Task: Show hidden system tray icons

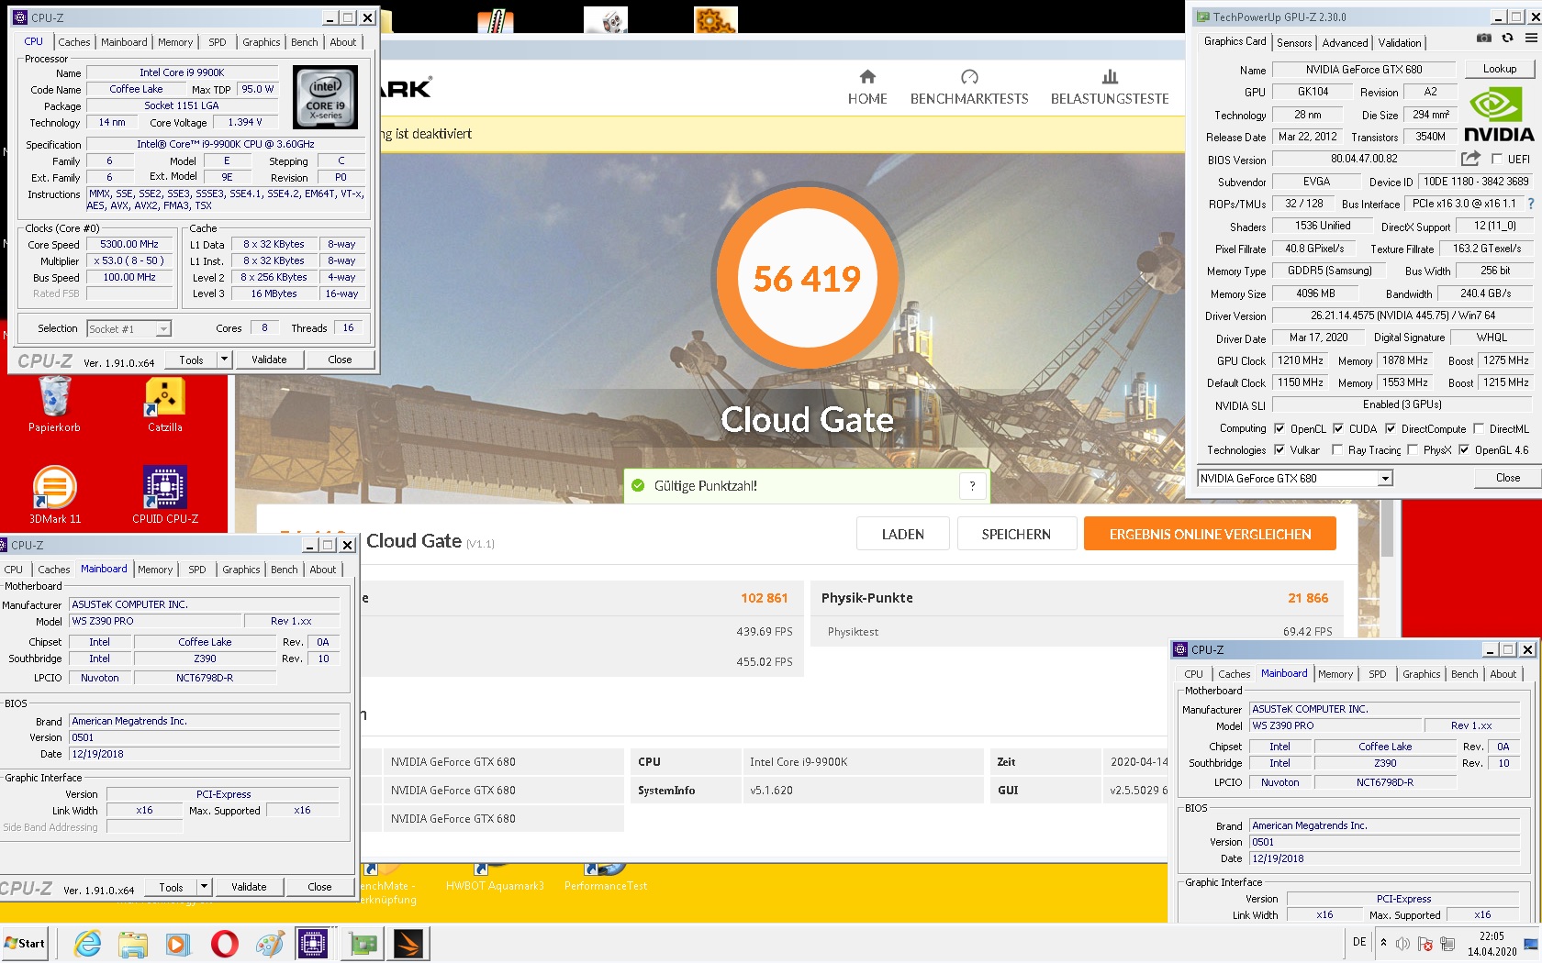Action: [x=1383, y=943]
